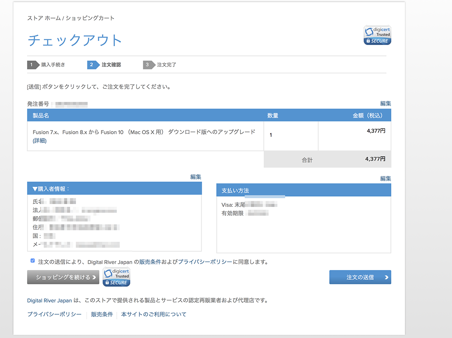The image size is (452, 338).
Task: Click the DigiCert Trusted Secure badge beside the チェックアウト heading
Action: tap(377, 35)
